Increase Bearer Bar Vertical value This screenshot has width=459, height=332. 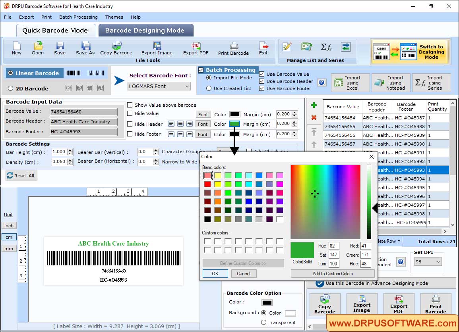click(156, 150)
